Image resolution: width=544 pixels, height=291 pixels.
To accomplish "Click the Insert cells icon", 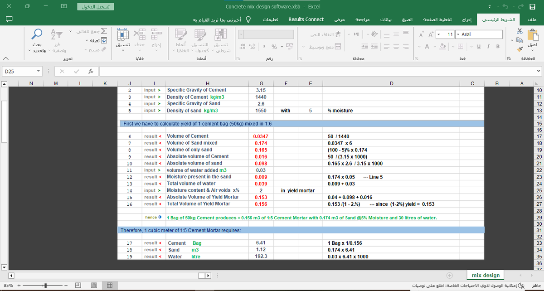I will (156, 34).
